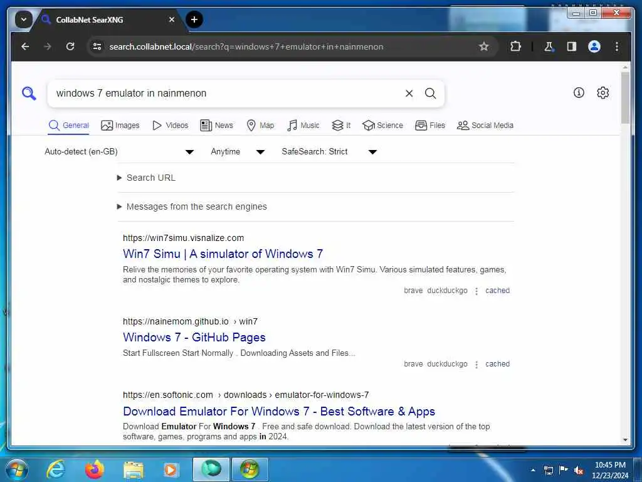Click the en.softonic.com URL
This screenshot has height=482, width=642.
pyautogui.click(x=246, y=395)
